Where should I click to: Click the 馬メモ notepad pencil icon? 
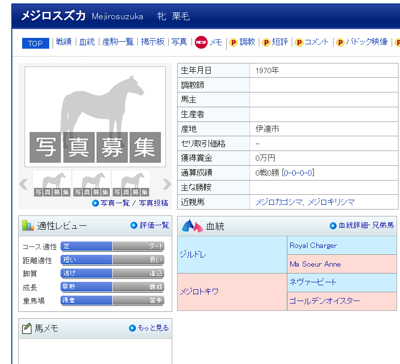(27, 328)
